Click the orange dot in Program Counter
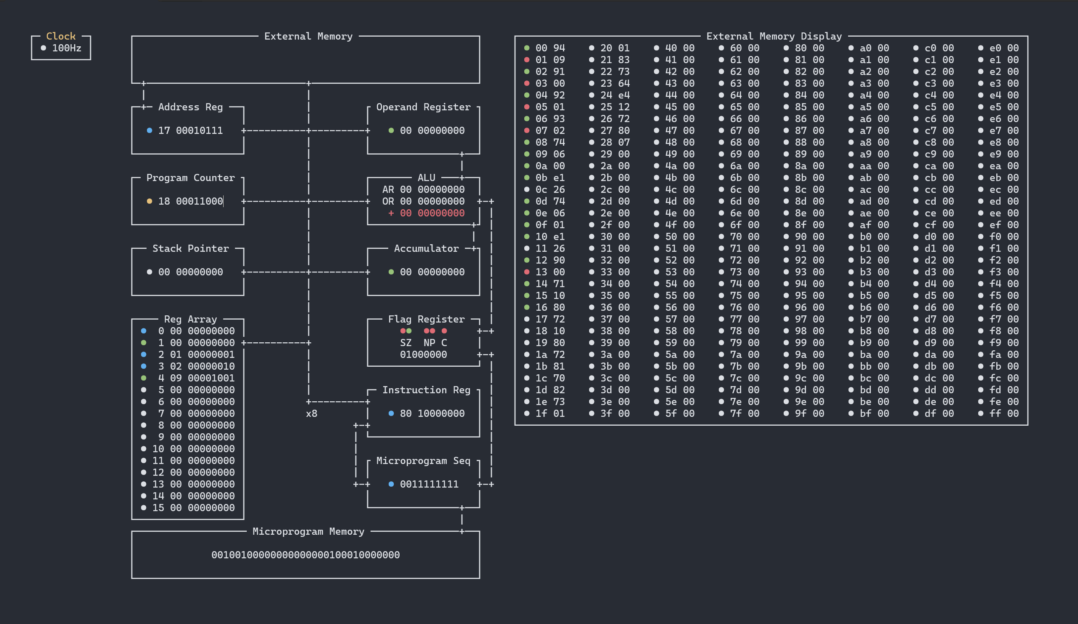 point(149,201)
